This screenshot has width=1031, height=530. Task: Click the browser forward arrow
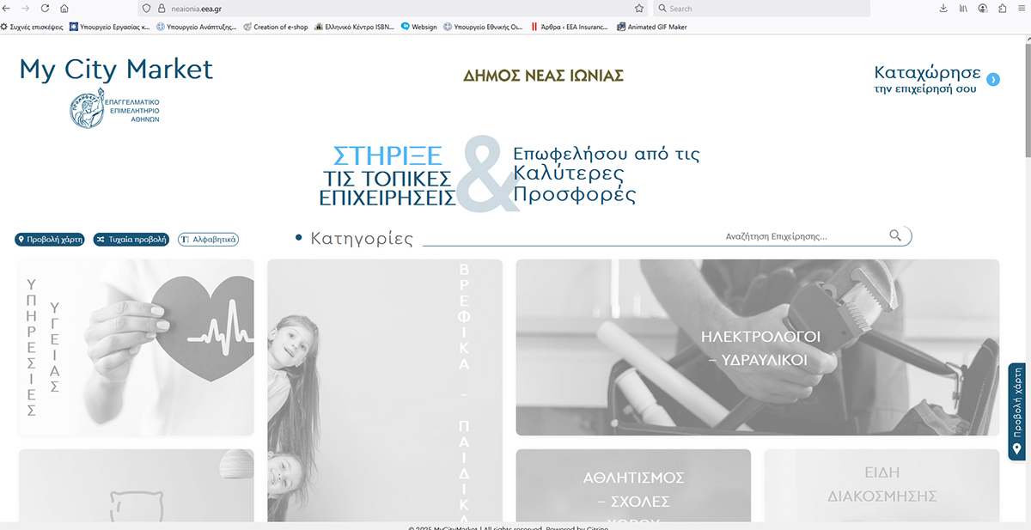click(26, 8)
